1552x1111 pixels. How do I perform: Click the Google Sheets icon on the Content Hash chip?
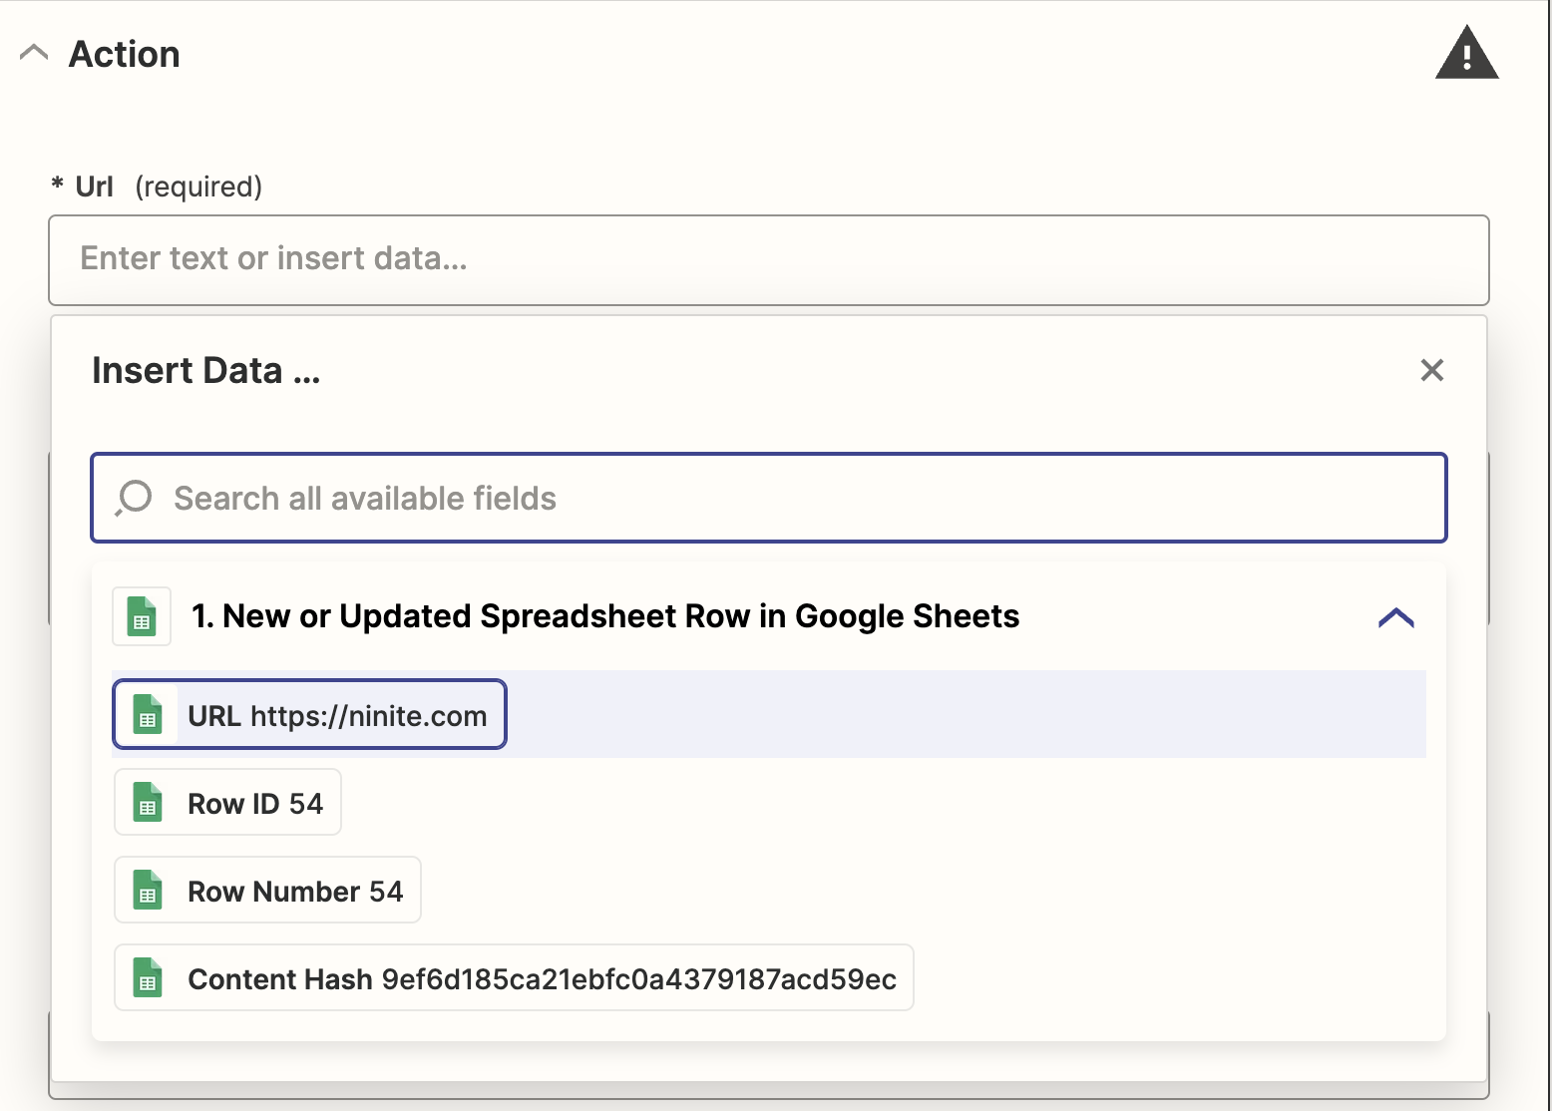click(x=148, y=978)
